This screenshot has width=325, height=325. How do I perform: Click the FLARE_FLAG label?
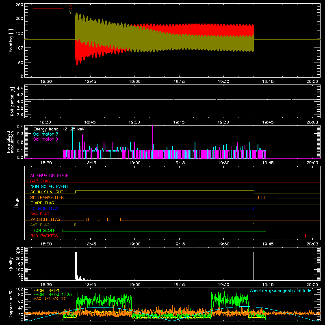[x=42, y=203]
